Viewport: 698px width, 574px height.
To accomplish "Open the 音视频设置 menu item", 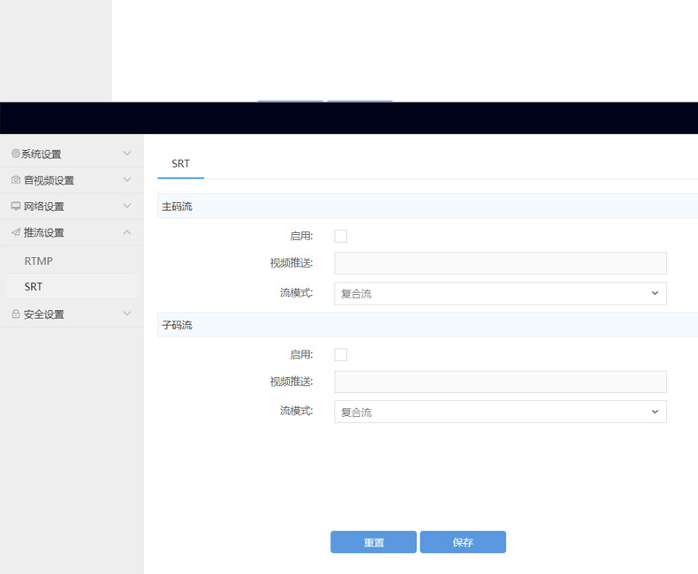I will [72, 180].
